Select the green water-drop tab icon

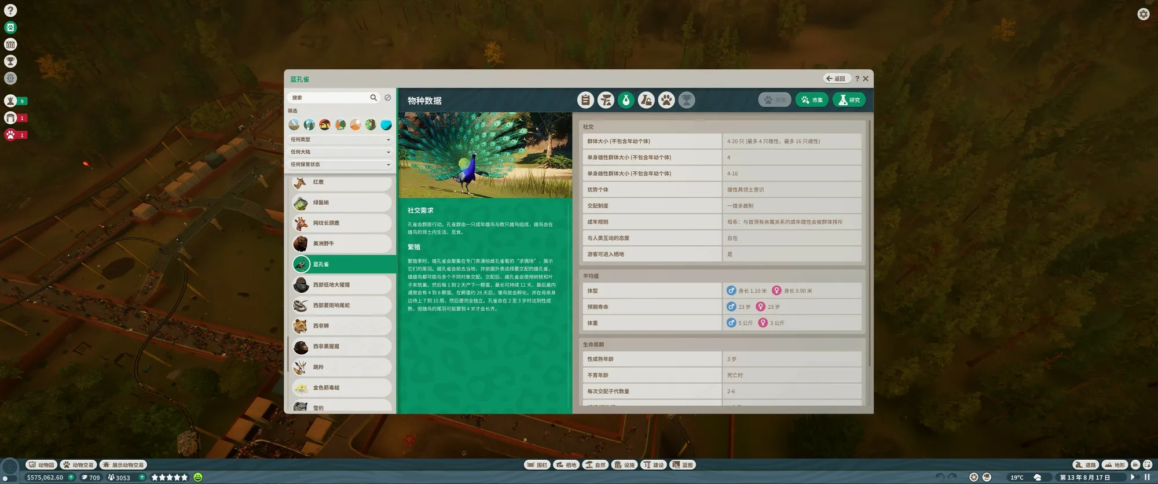[x=626, y=100]
